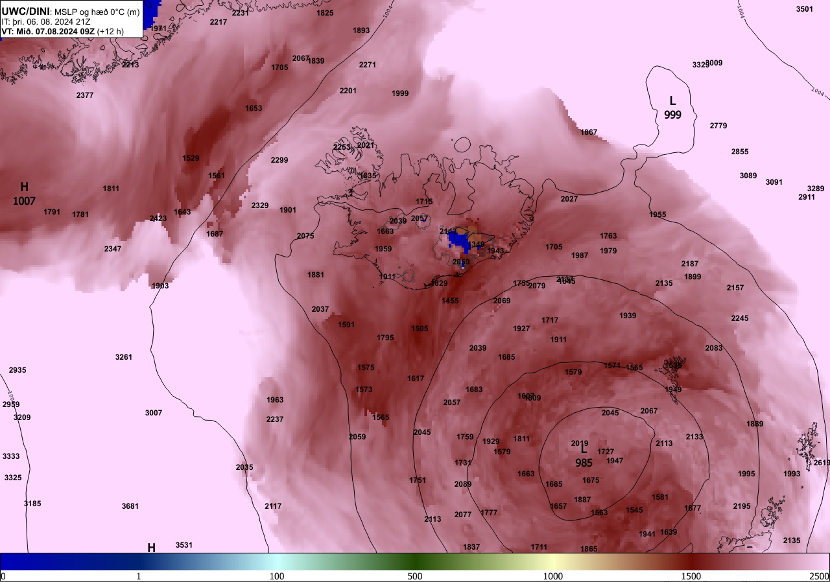This screenshot has height=582, width=830.
Task: Click the height value 1999
Action: (x=400, y=93)
